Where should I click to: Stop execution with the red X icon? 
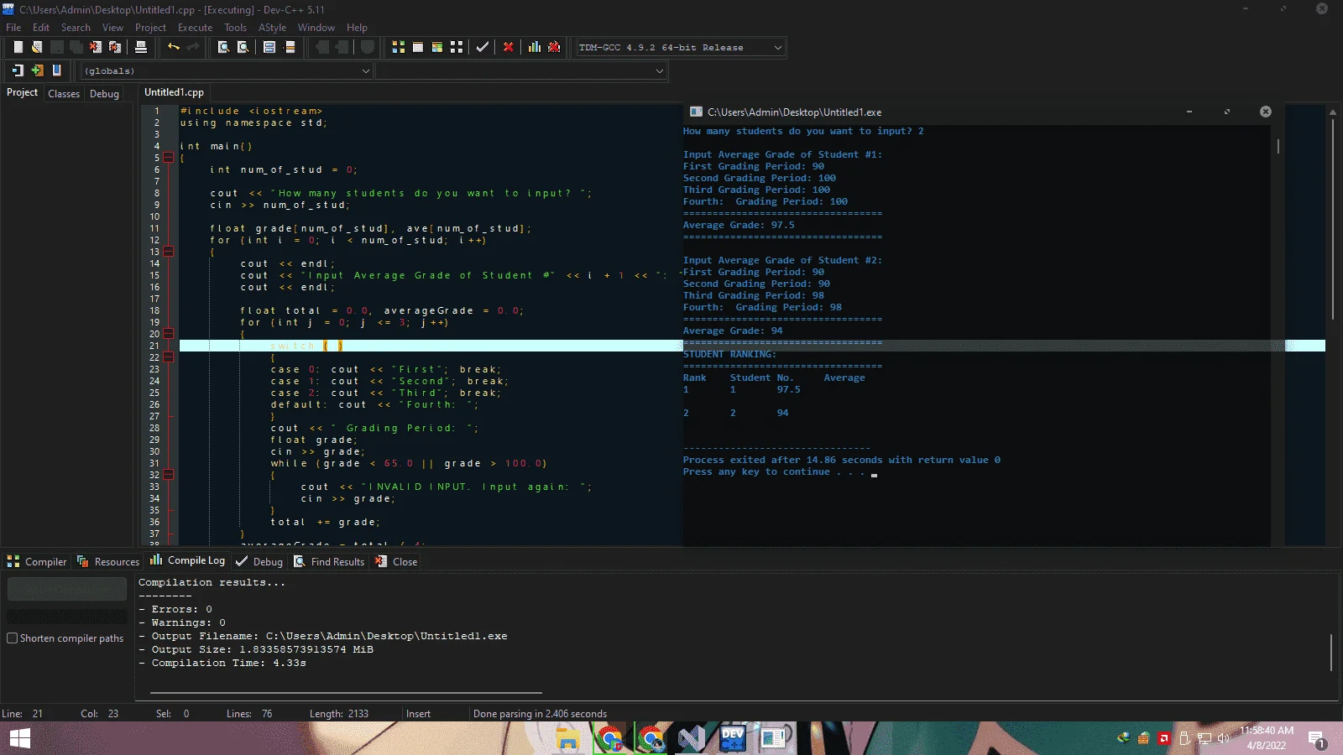tap(508, 47)
